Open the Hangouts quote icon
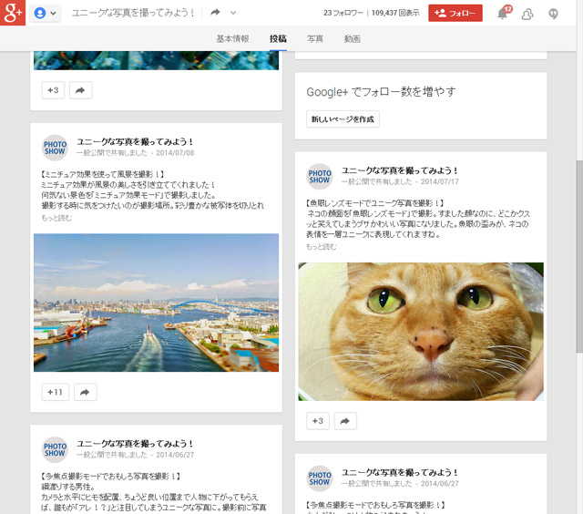The width and height of the screenshot is (583, 514). click(553, 14)
